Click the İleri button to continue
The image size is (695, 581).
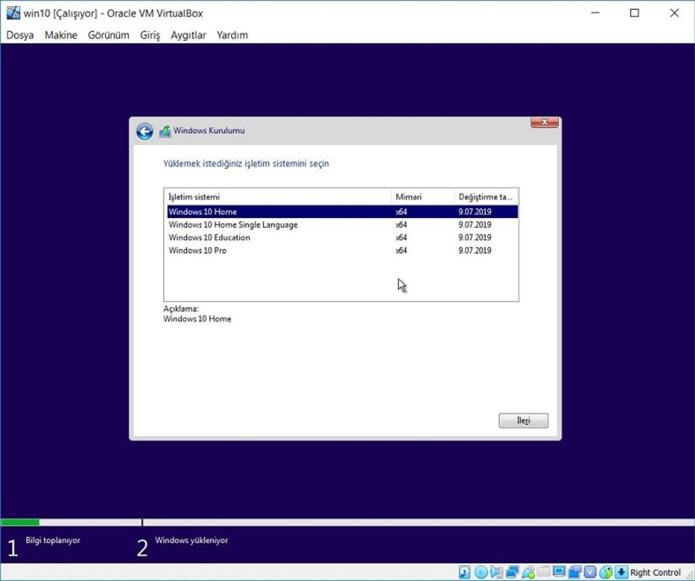pos(523,421)
